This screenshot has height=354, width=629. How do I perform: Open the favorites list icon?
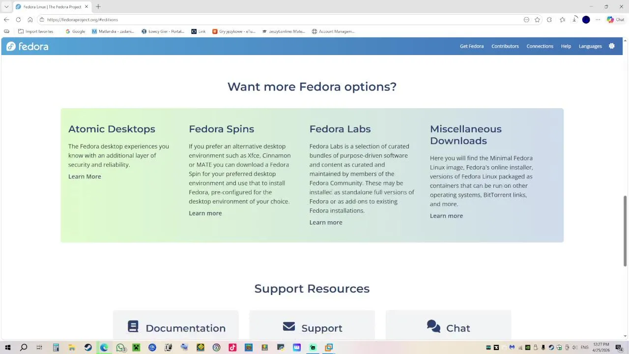point(562,20)
